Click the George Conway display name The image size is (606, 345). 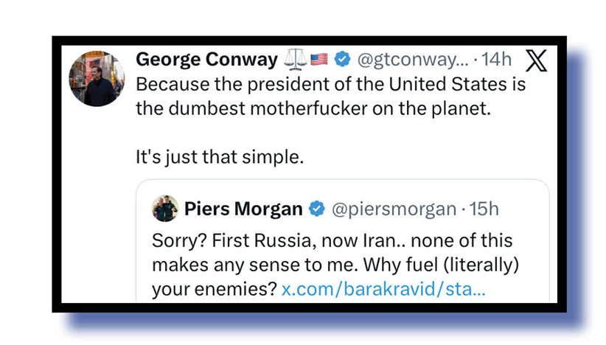pos(206,59)
